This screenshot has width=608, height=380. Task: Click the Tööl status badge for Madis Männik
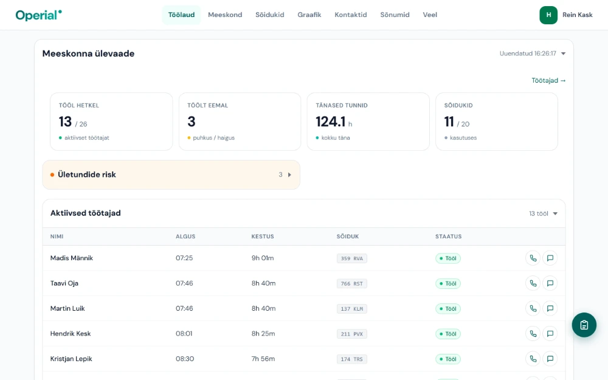(448, 258)
